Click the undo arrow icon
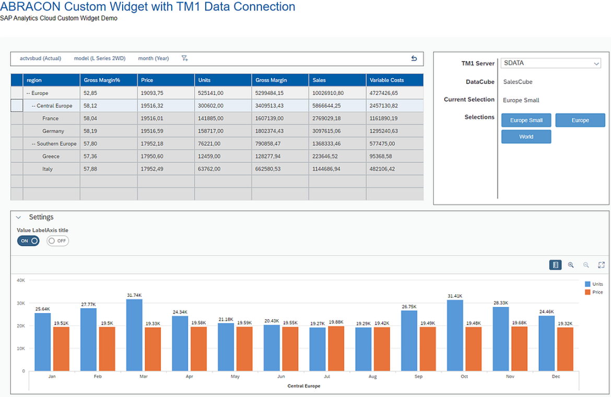Image resolution: width=611 pixels, height=397 pixels. tap(414, 58)
